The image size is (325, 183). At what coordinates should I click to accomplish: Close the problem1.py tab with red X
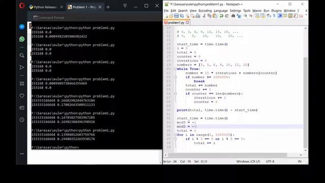(187, 22)
